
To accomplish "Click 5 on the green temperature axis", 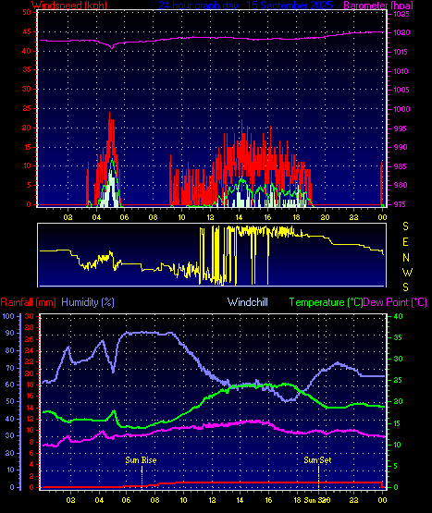I will point(396,466).
